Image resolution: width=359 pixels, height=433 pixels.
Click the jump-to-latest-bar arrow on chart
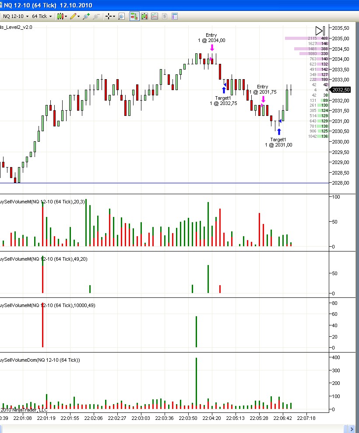pos(320,31)
